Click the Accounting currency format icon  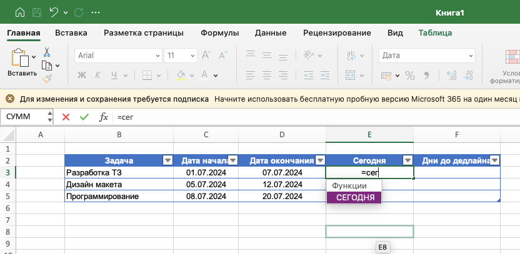coord(386,76)
